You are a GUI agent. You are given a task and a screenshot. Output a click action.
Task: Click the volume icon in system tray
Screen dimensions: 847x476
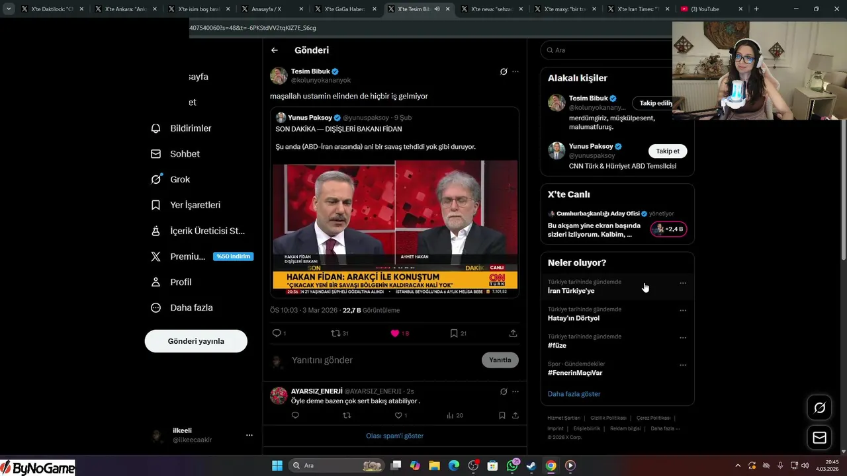(x=805, y=465)
